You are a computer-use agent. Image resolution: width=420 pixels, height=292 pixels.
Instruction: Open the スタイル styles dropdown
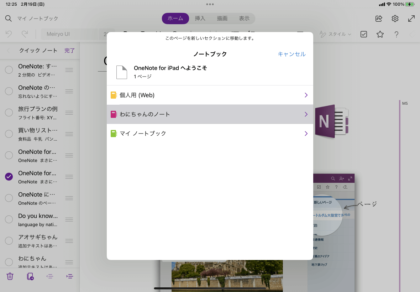335,34
